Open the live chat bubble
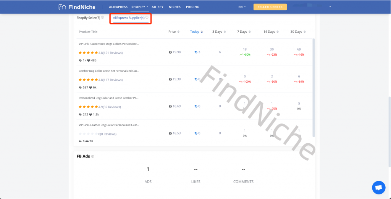 click(x=378, y=188)
